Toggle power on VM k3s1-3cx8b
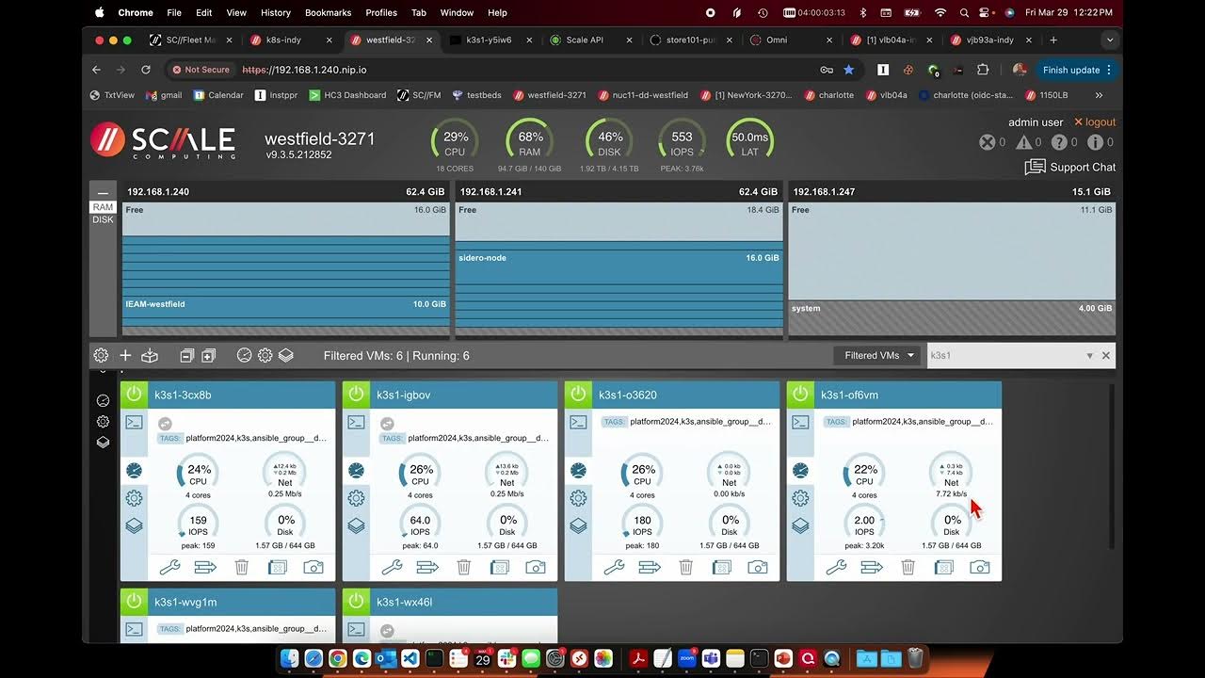The height and width of the screenshot is (678, 1205). [x=134, y=395]
